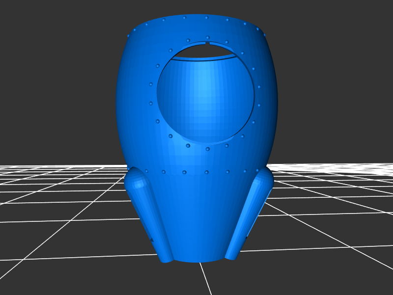Pick the rivet at bottom of porthole ring
Image resolution: width=393 pixels, height=295 pixels.
[208, 149]
